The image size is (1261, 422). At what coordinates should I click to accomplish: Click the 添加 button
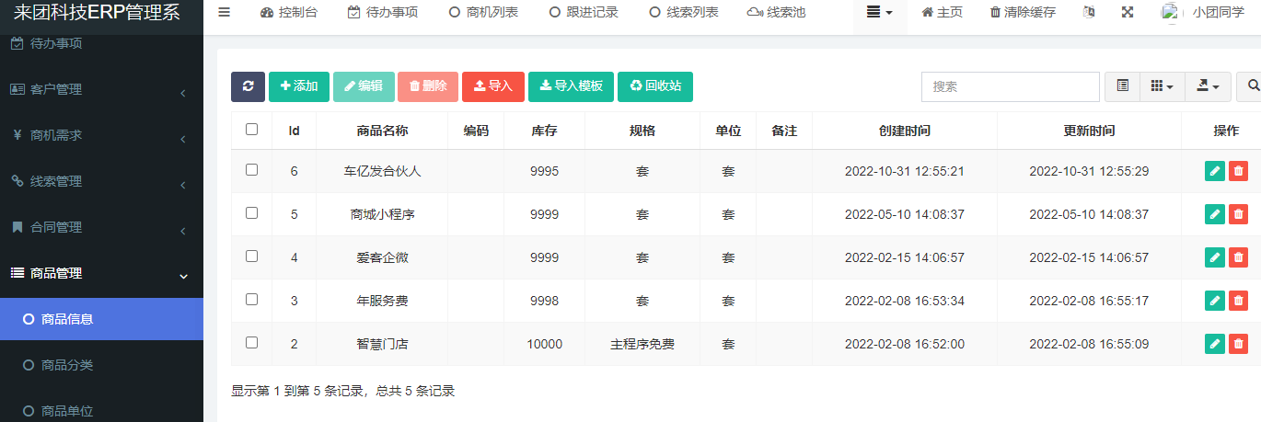point(299,86)
